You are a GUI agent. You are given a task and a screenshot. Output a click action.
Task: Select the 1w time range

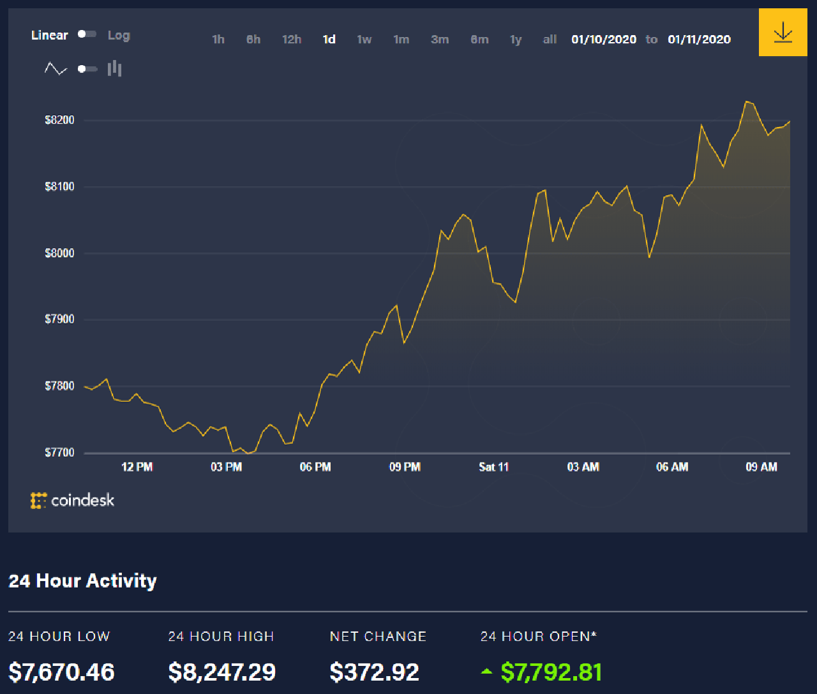click(364, 40)
